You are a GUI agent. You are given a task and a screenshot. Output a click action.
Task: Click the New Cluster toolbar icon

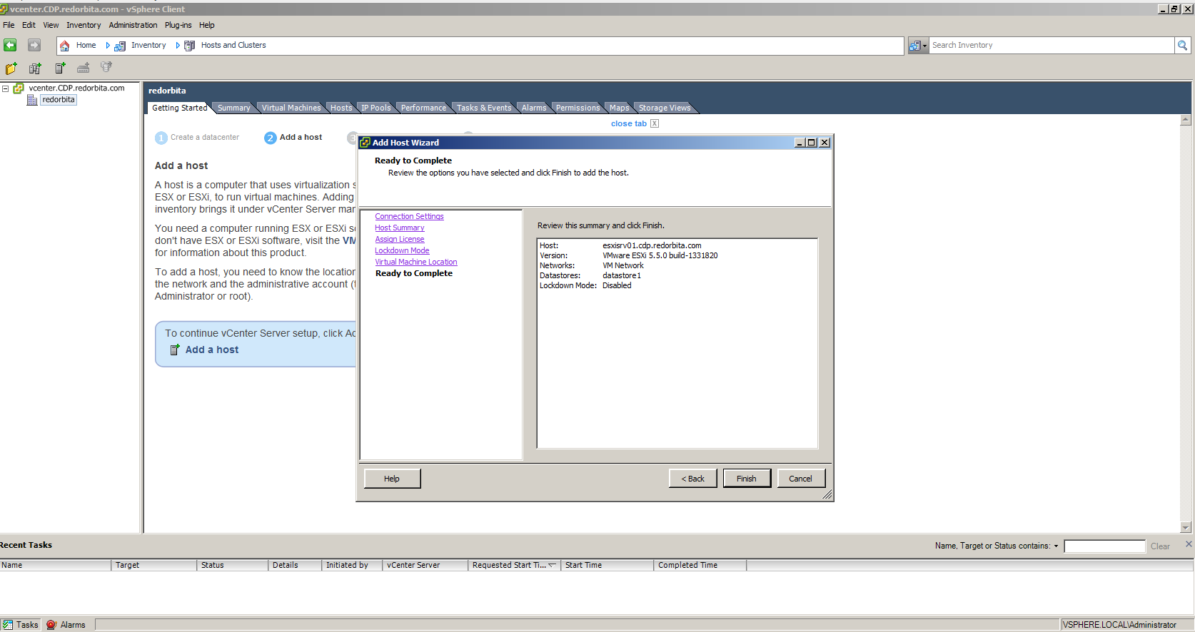coord(35,68)
